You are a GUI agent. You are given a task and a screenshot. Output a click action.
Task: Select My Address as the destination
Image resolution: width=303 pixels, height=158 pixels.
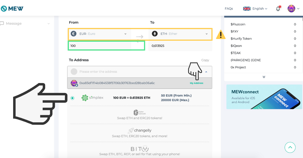pyautogui.click(x=196, y=83)
